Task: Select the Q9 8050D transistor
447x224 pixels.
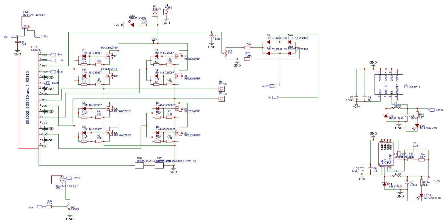Action: [68, 207]
